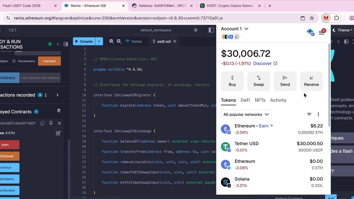Click the orange withdrawal function button

[x=9, y=156]
